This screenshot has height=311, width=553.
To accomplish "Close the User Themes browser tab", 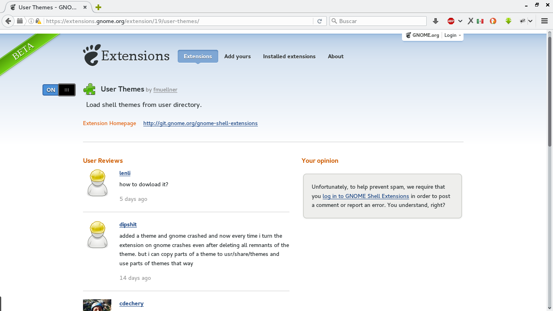I will click(x=85, y=7).
